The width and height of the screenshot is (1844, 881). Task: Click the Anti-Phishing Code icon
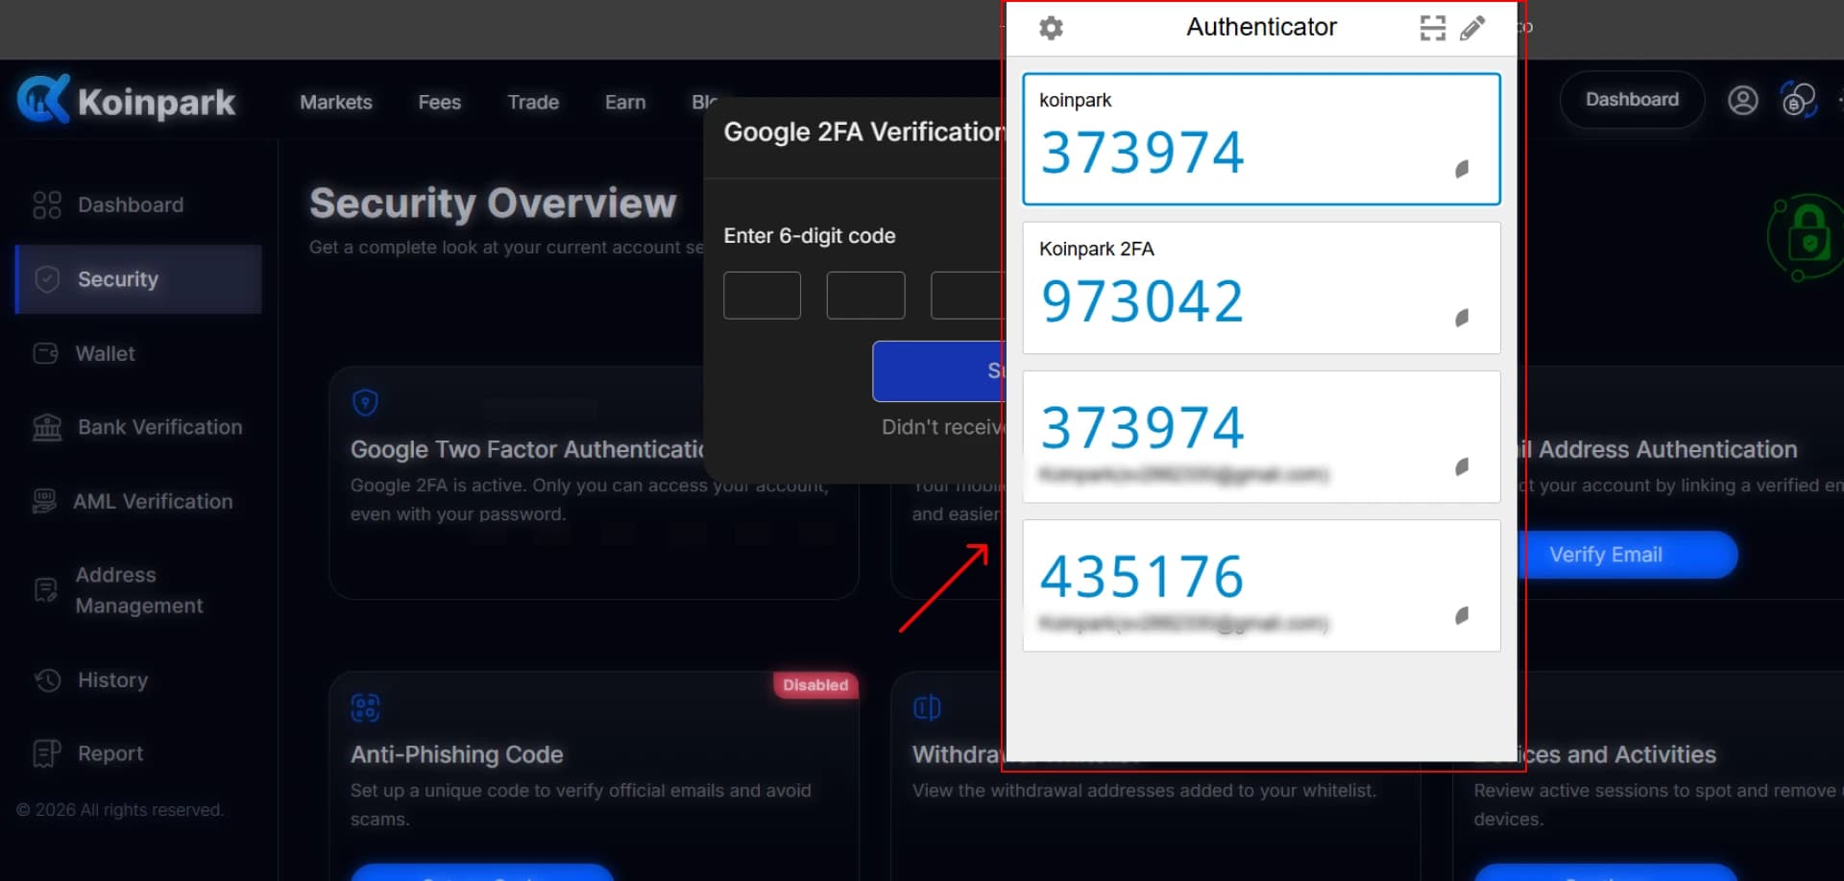click(365, 708)
